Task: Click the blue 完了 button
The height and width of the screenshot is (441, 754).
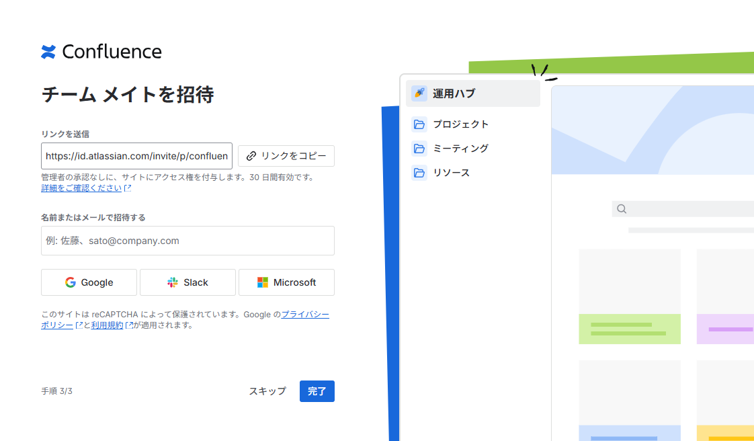Action: pyautogui.click(x=317, y=391)
